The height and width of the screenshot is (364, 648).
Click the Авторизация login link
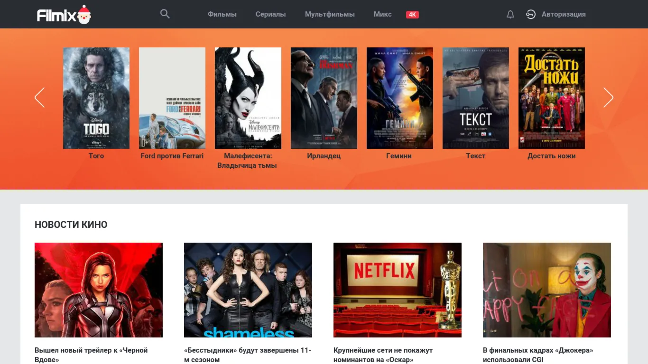(x=564, y=14)
